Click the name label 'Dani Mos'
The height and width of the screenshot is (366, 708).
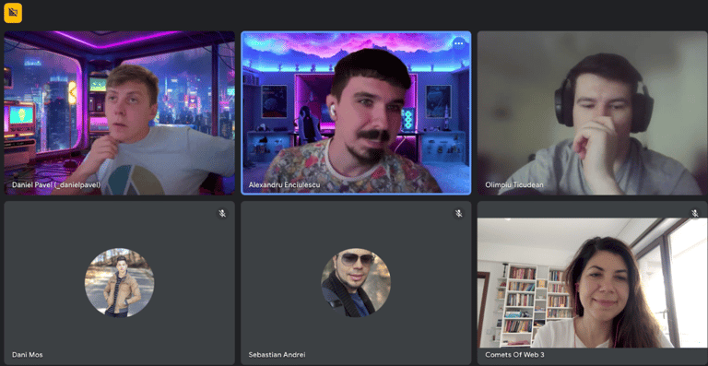pos(27,355)
